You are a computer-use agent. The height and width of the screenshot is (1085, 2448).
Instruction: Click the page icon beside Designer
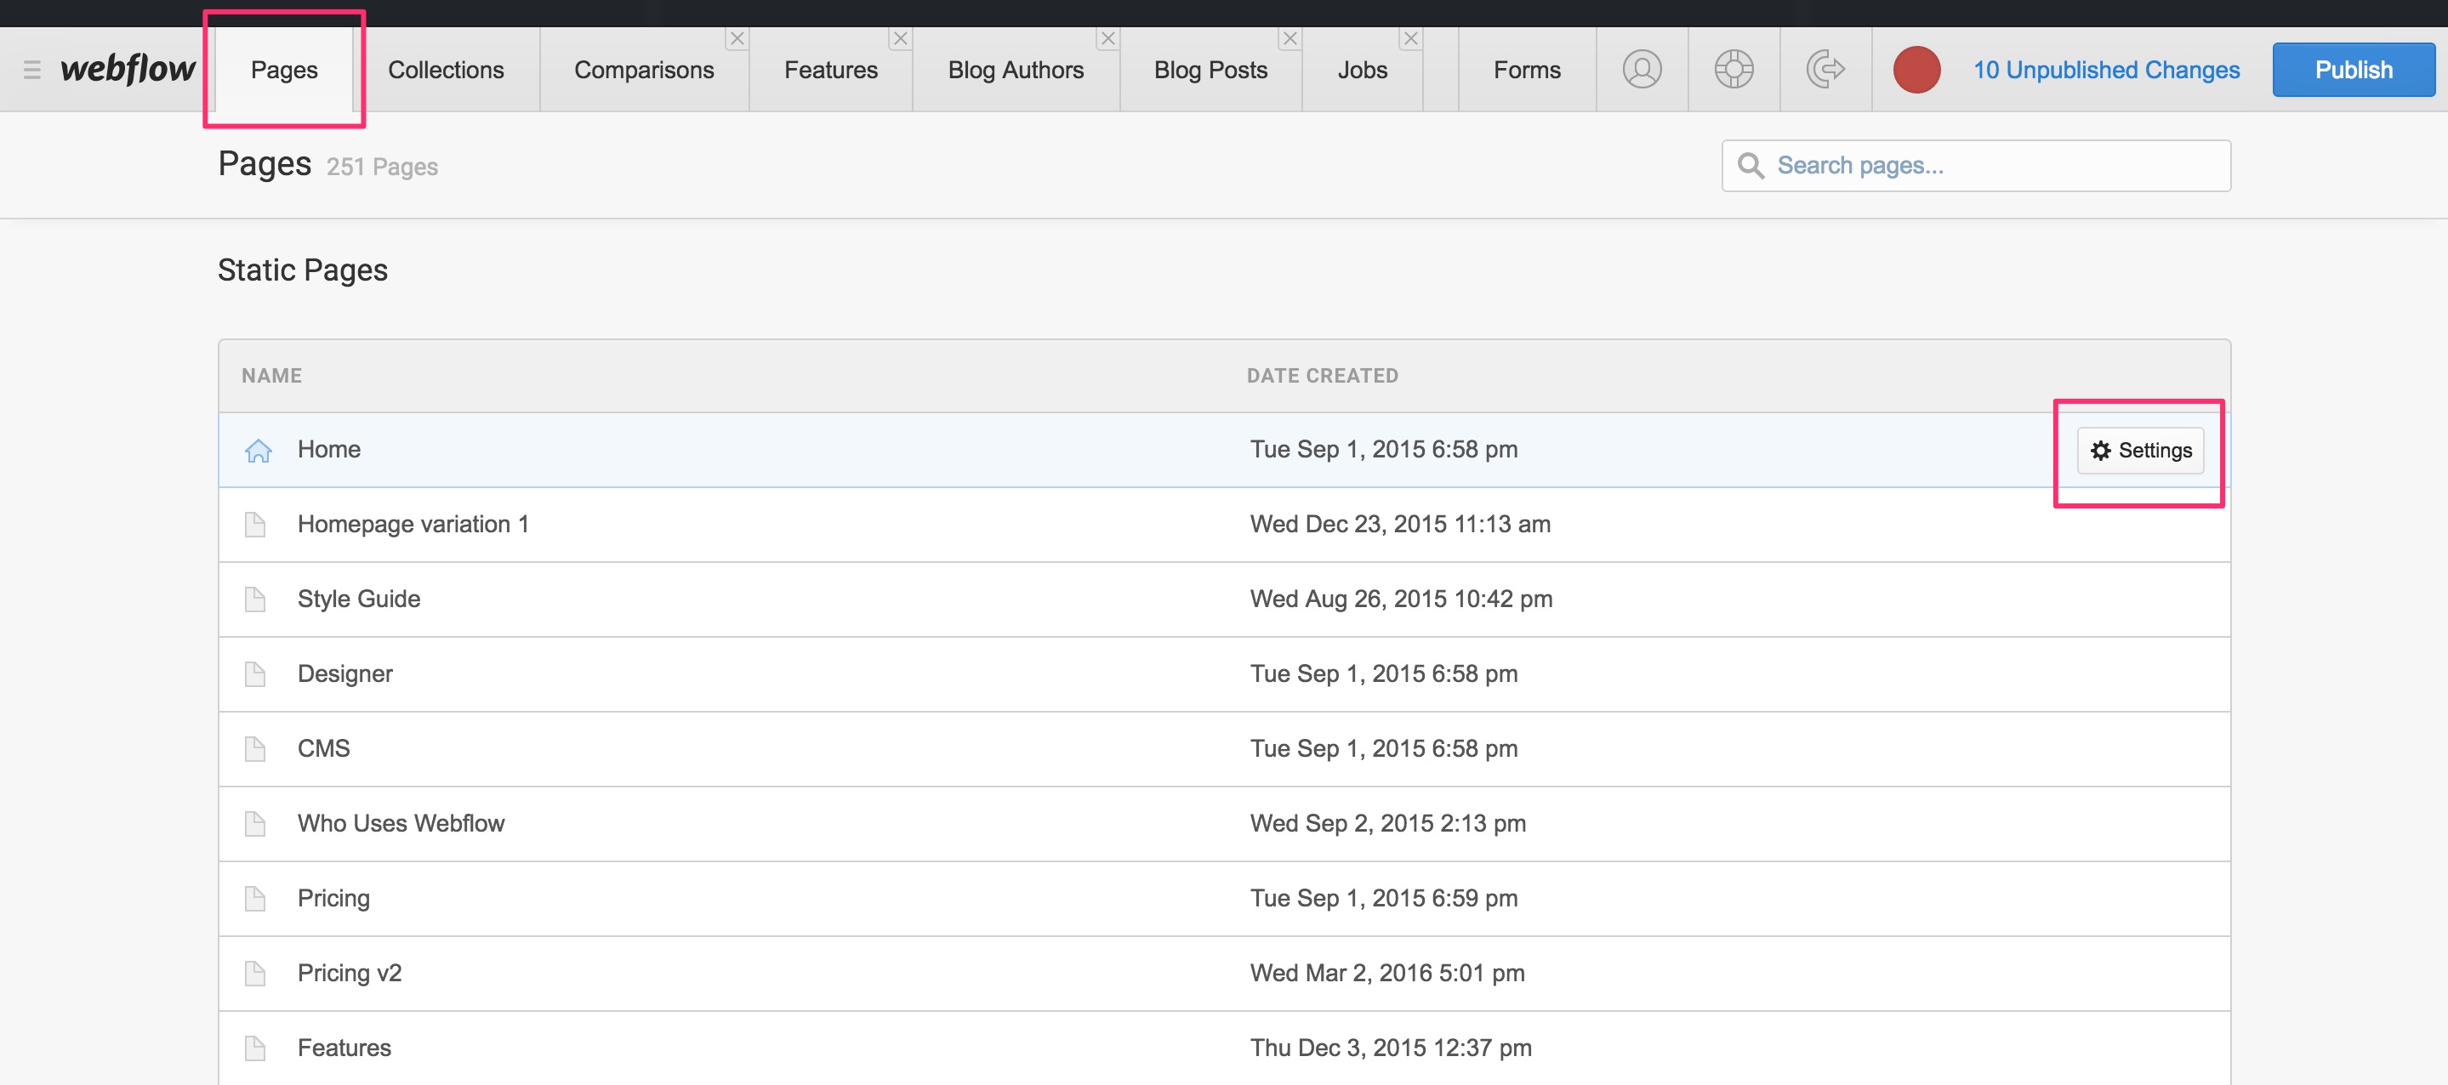[x=254, y=674]
